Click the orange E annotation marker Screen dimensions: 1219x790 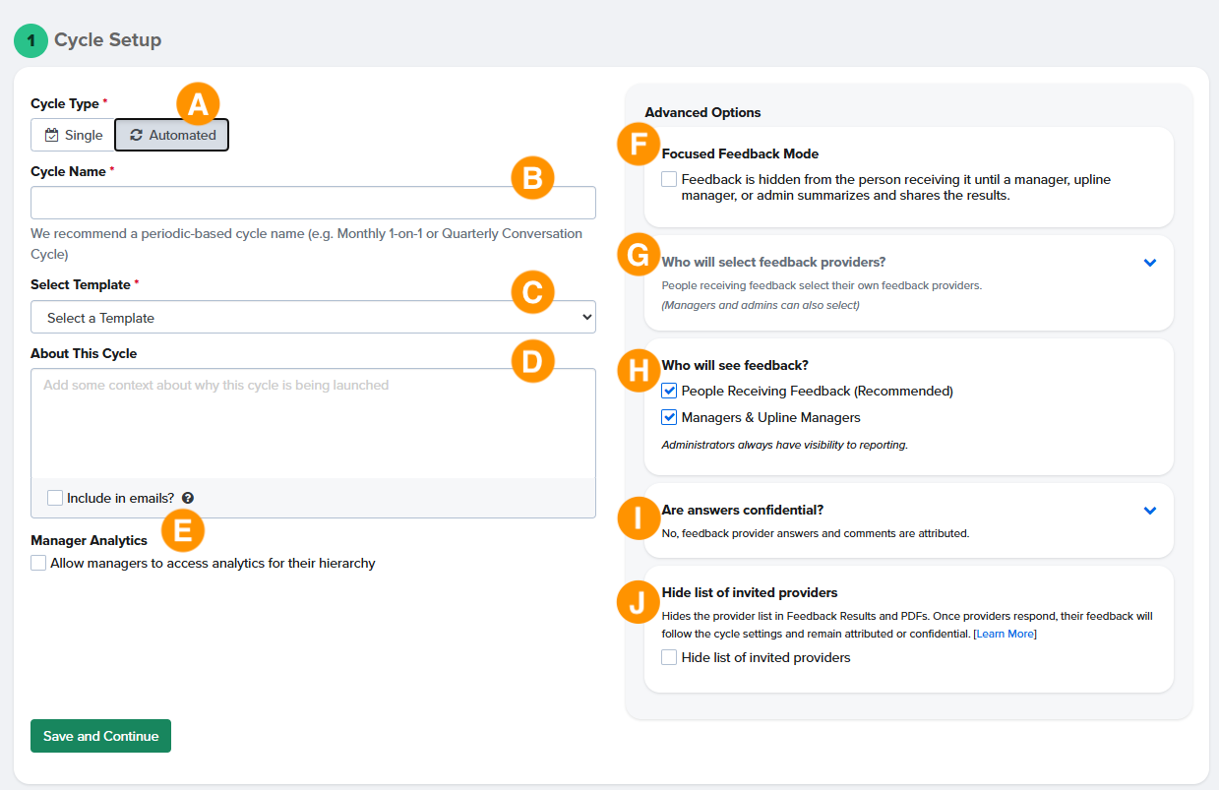pyautogui.click(x=182, y=529)
